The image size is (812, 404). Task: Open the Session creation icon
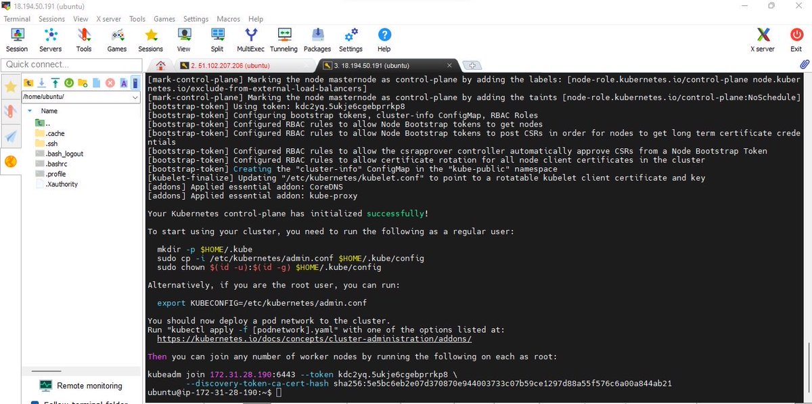(17, 39)
